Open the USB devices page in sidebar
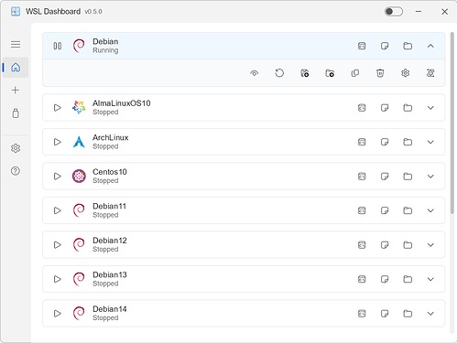 (16, 113)
